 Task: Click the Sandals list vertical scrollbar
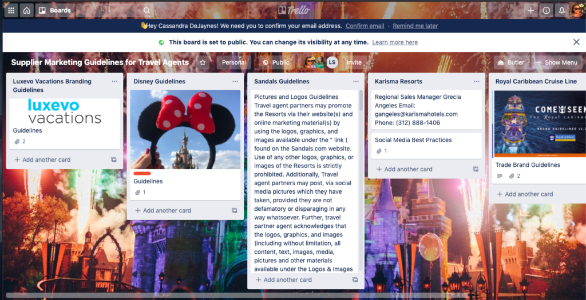361,99
